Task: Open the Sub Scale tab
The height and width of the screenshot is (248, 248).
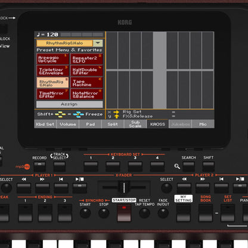Action: (x=135, y=124)
